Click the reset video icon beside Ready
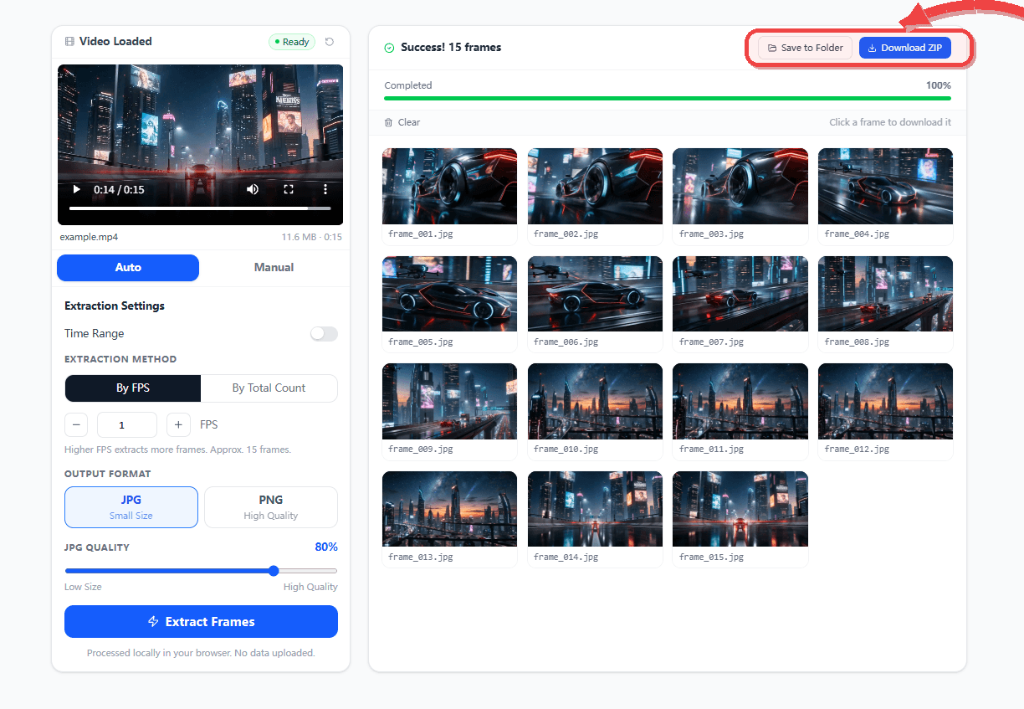The width and height of the screenshot is (1024, 709). pyautogui.click(x=330, y=42)
